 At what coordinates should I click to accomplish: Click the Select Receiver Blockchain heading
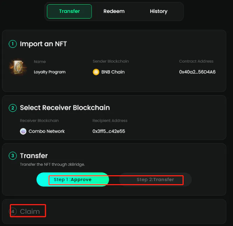click(65, 108)
